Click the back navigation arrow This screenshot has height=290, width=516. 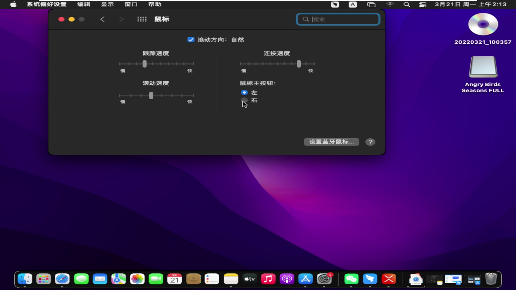click(x=102, y=19)
